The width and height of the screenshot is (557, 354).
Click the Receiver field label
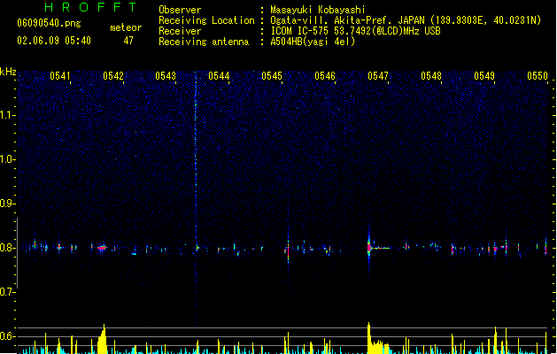pyautogui.click(x=180, y=31)
